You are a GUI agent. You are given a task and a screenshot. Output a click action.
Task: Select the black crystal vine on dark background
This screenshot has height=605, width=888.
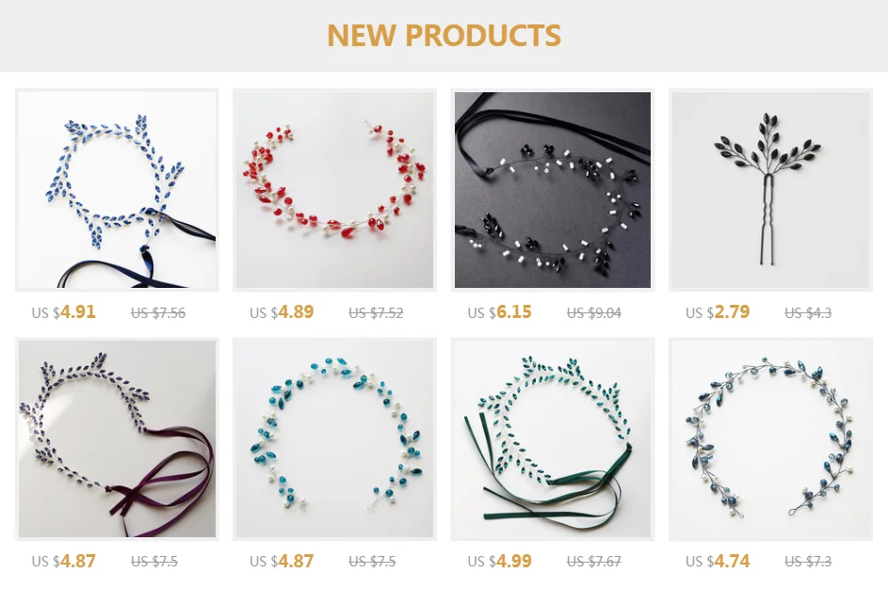(553, 190)
